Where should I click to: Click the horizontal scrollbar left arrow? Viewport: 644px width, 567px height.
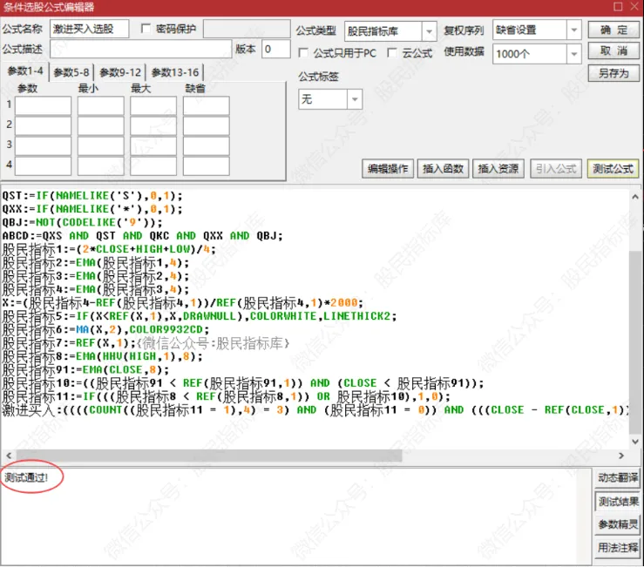9,456
